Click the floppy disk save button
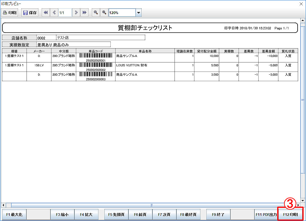The width and height of the screenshot is (306, 221). tap(30, 13)
